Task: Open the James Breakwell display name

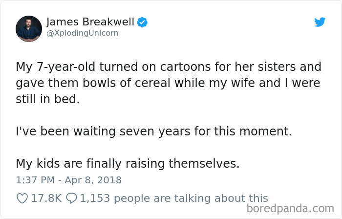Action: click(90, 22)
